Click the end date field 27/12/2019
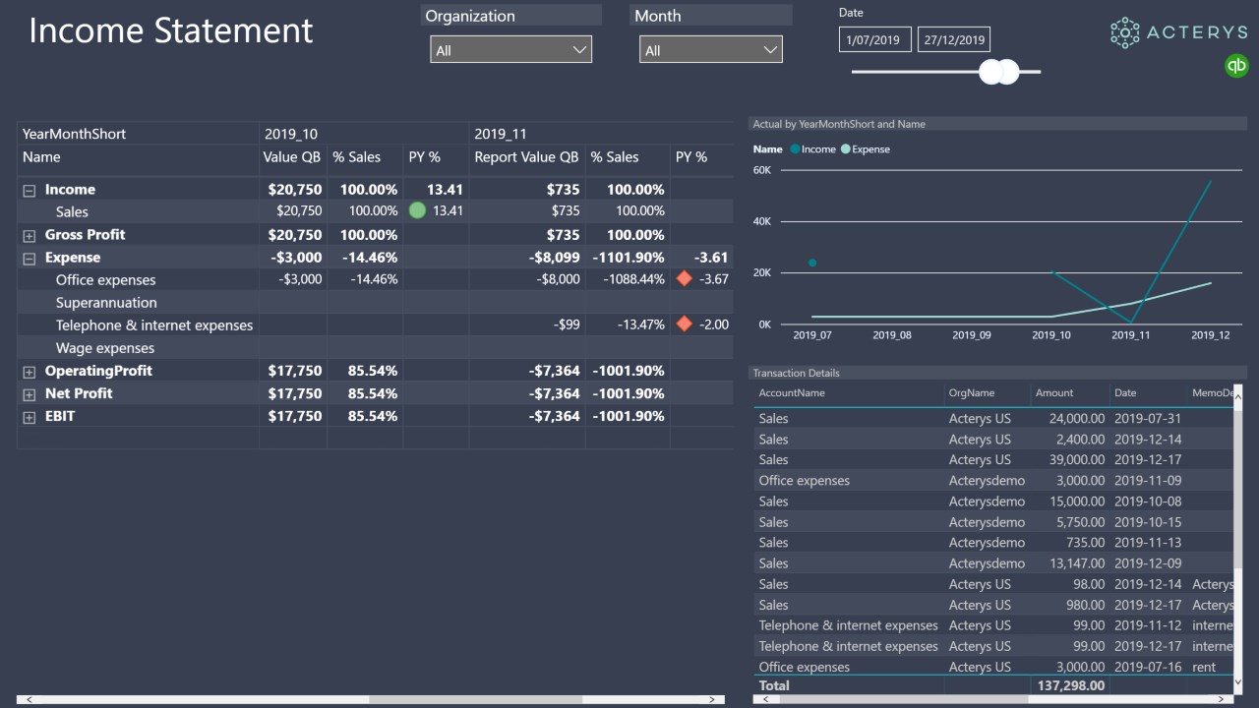The height and width of the screenshot is (708, 1259). tap(954, 40)
